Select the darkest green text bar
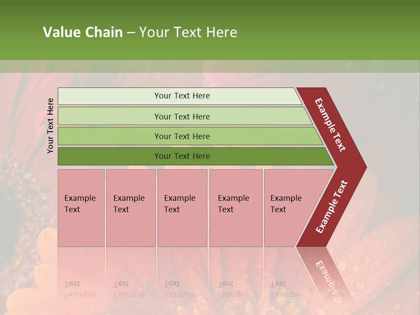The height and width of the screenshot is (315, 420). pos(182,156)
